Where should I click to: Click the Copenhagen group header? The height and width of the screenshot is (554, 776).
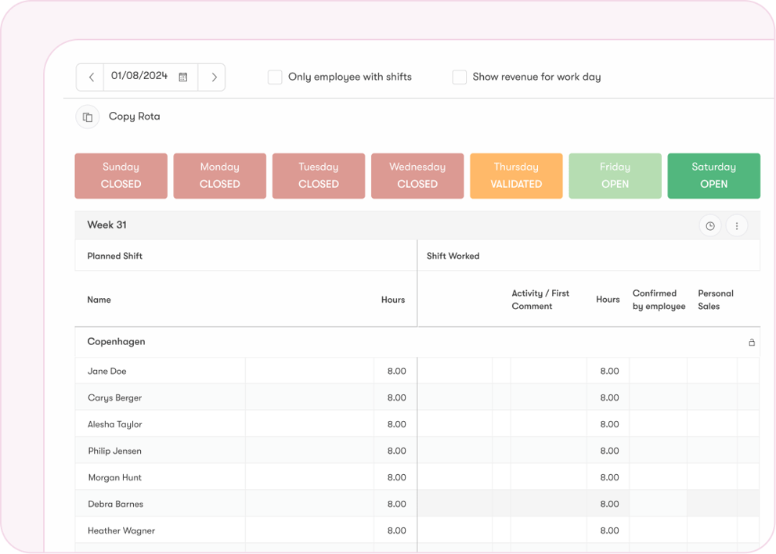pyautogui.click(x=115, y=342)
